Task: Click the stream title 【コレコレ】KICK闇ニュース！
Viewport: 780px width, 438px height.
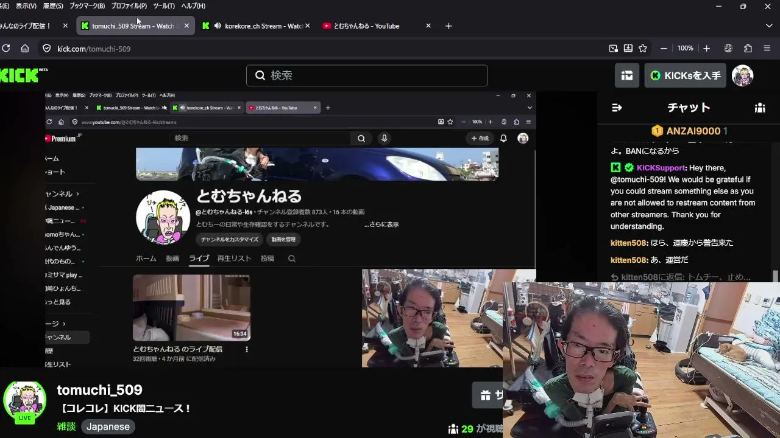Action: 124,409
